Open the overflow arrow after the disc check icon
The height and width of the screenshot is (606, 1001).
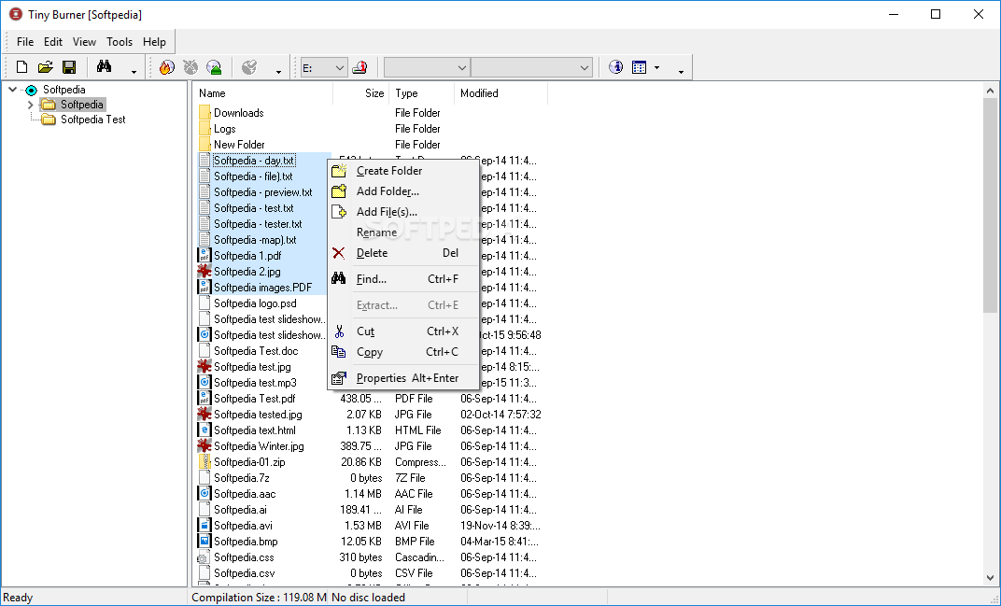pyautogui.click(x=278, y=72)
